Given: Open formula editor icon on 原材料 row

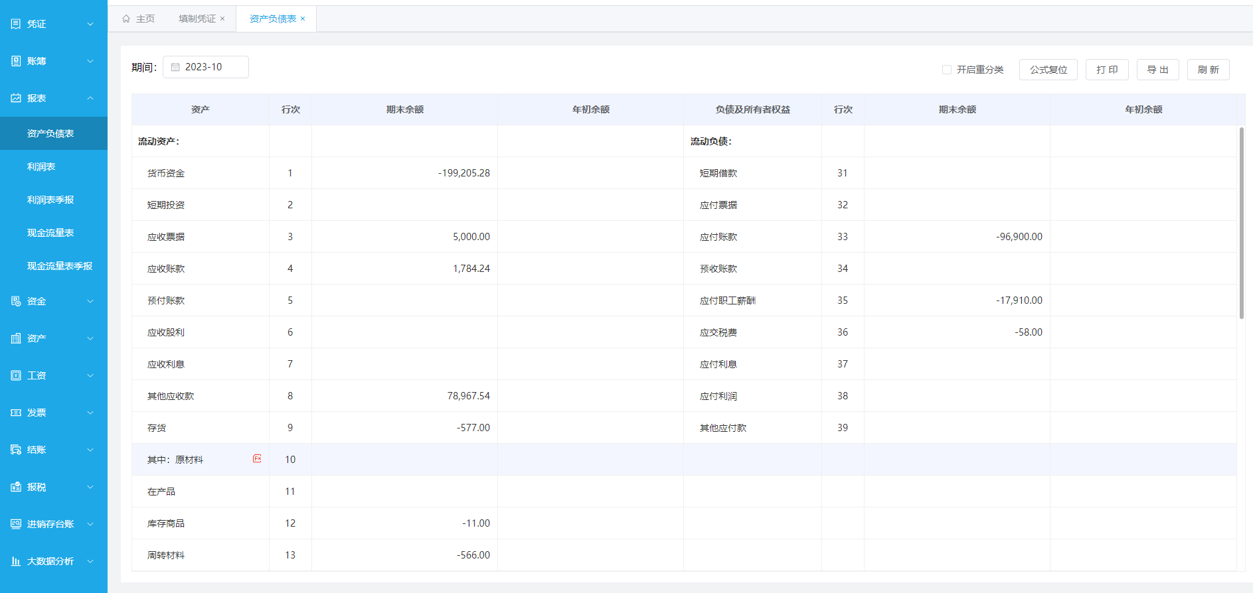Looking at the screenshot, I should click(257, 458).
